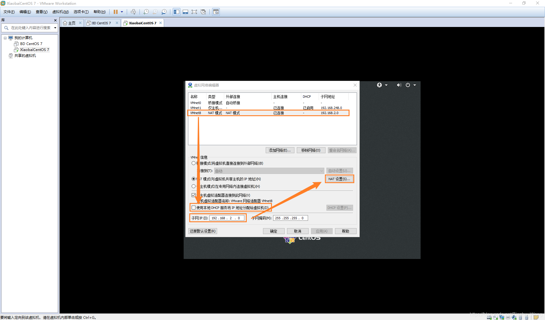Open the 编辑(E) menu
The width and height of the screenshot is (545, 320).
[25, 12]
